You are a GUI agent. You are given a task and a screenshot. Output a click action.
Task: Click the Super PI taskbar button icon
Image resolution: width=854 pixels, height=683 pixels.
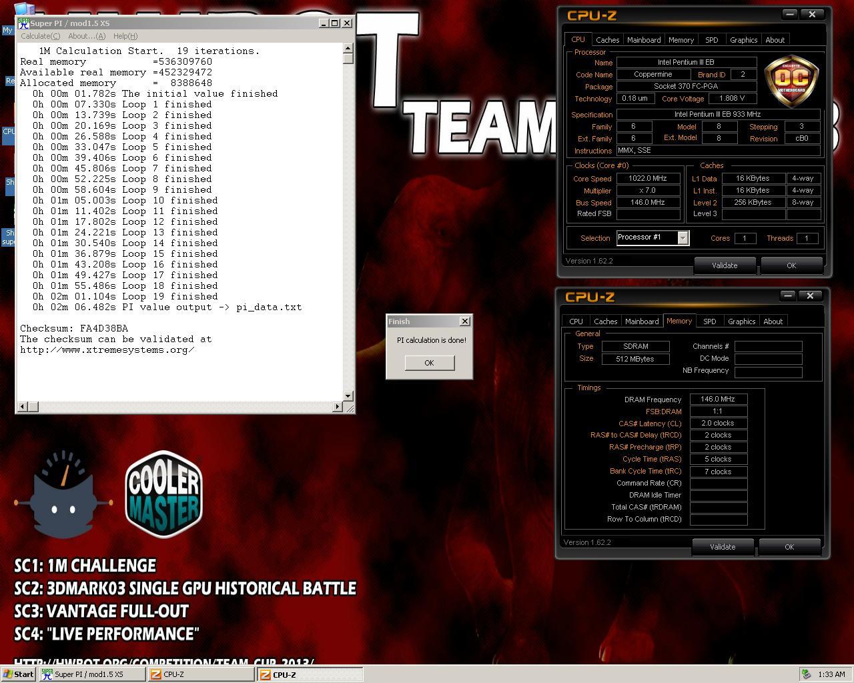coord(47,674)
